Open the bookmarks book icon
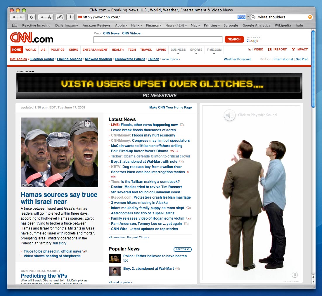Image resolution: width=322 pixels, height=296 pixels. [x=15, y=25]
